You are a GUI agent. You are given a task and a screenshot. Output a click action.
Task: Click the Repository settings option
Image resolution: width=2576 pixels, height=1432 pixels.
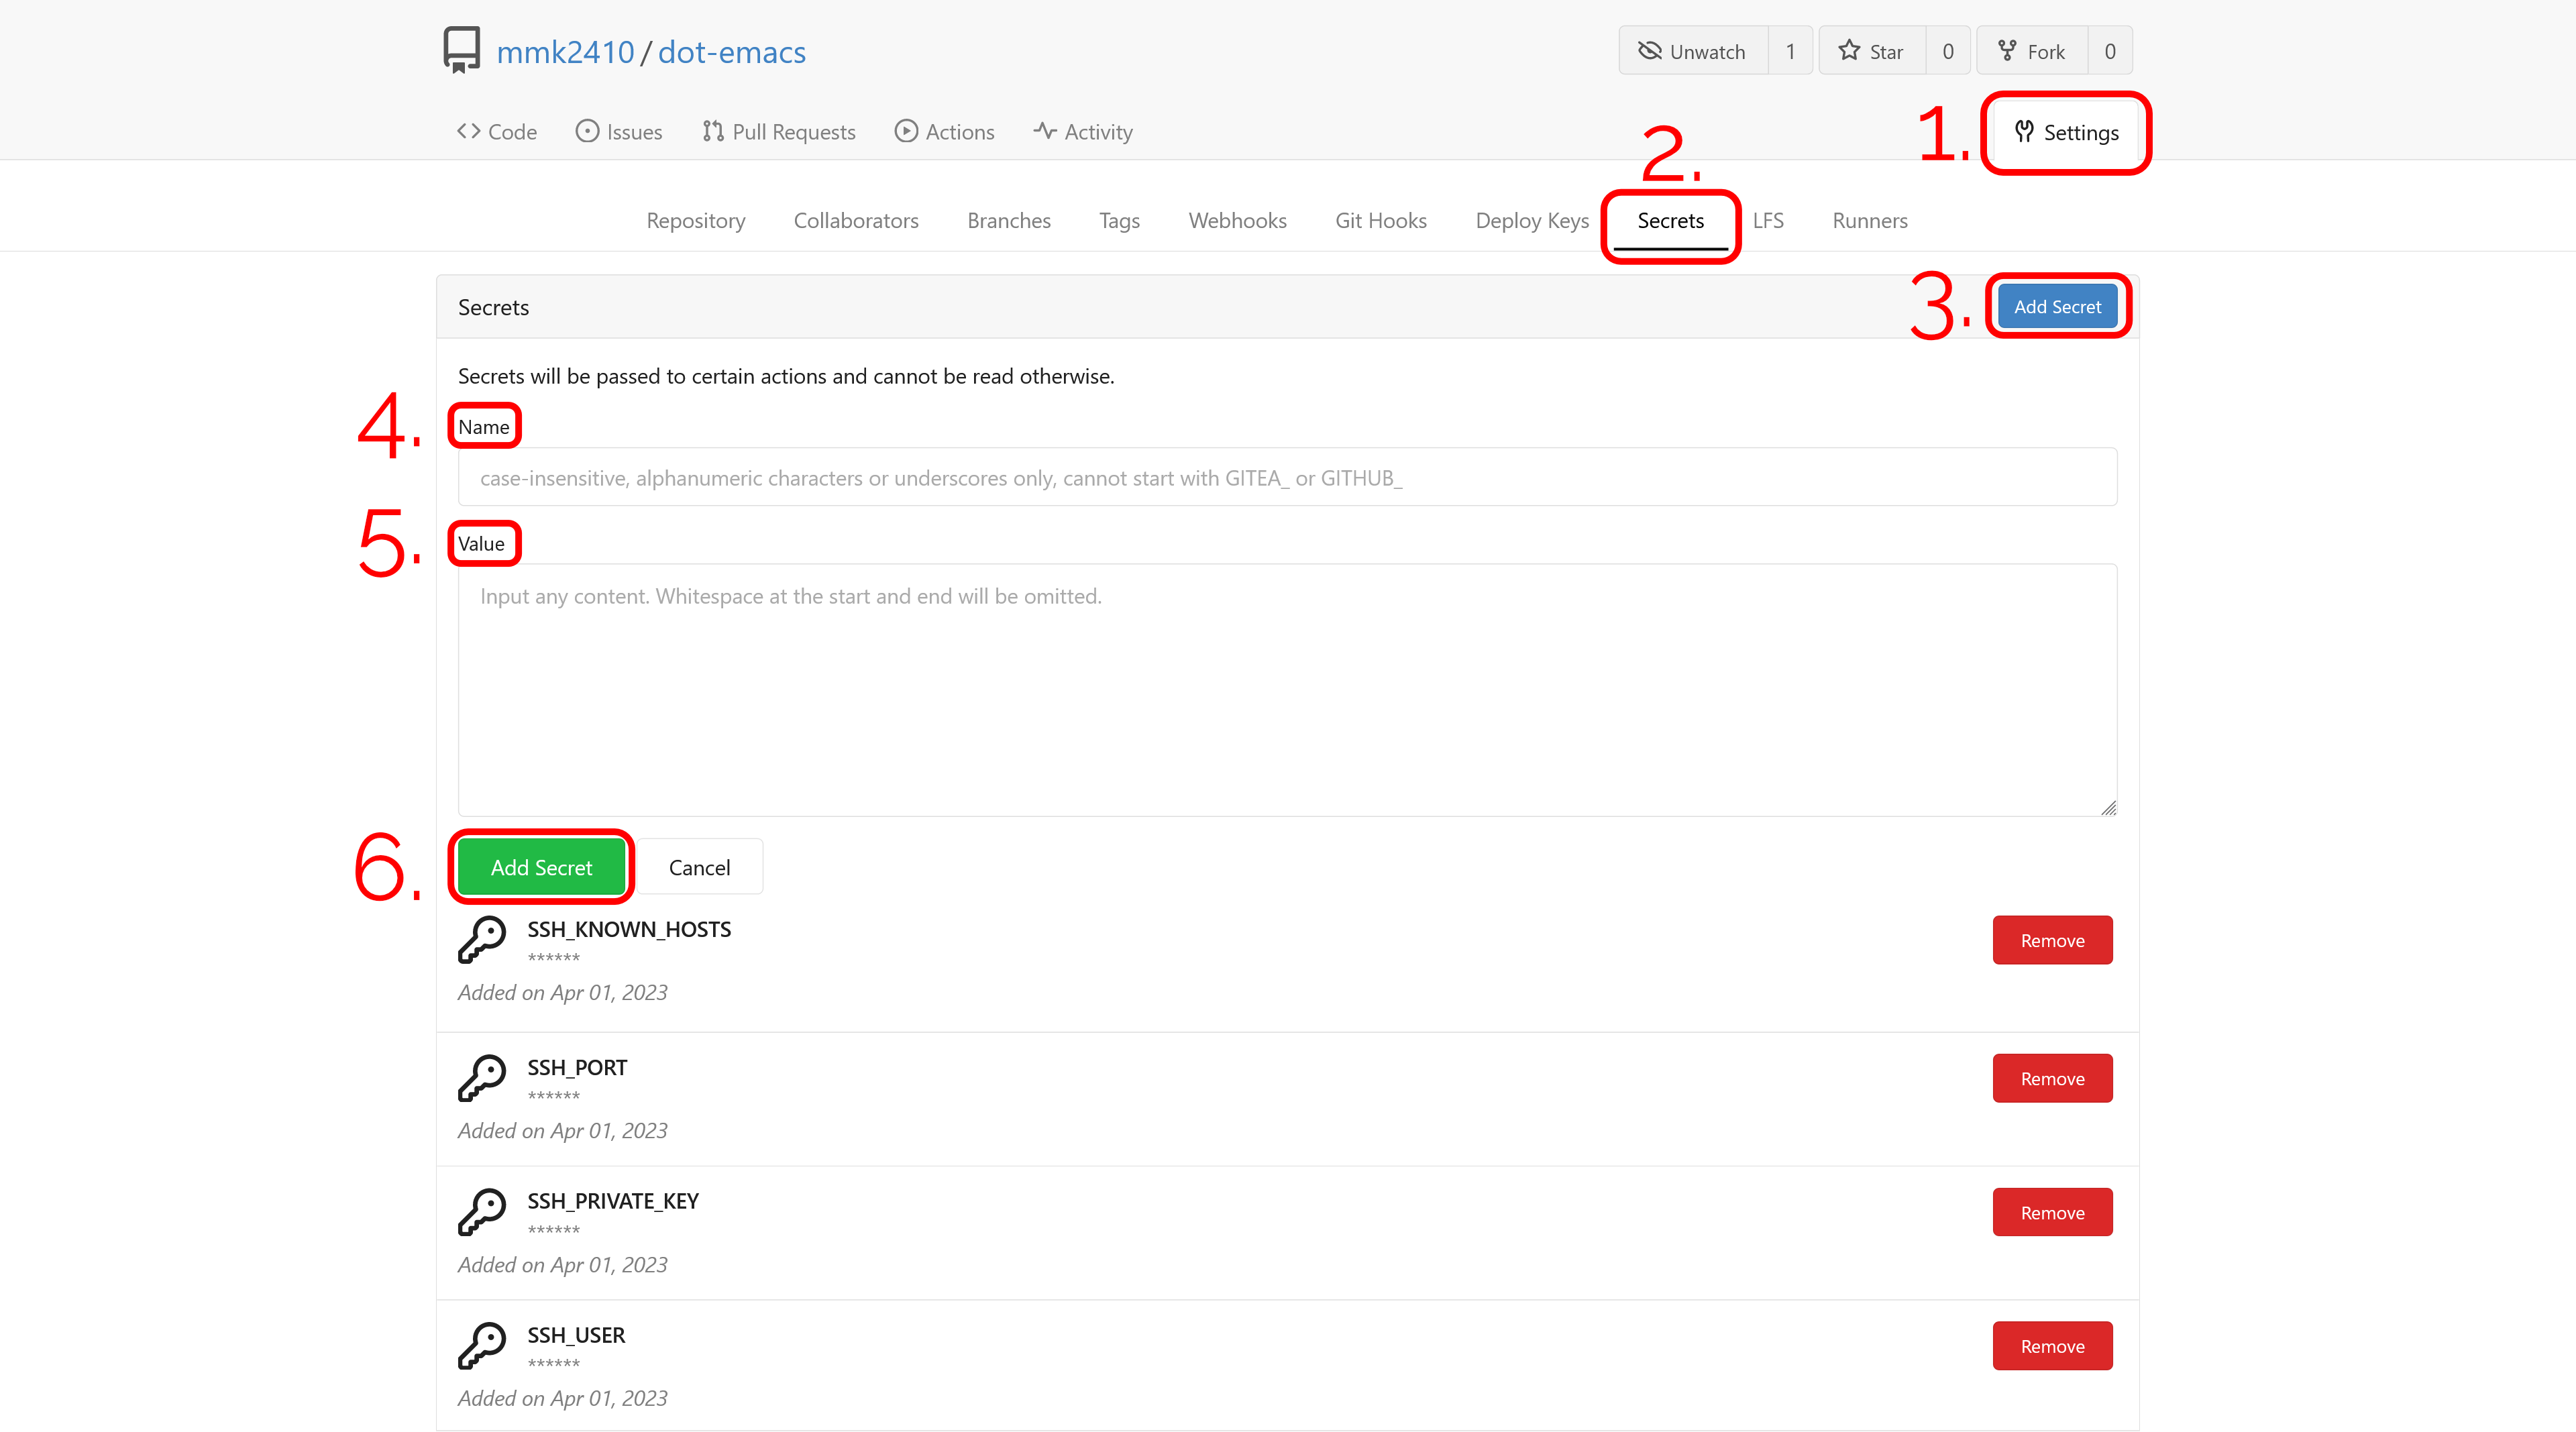(695, 219)
